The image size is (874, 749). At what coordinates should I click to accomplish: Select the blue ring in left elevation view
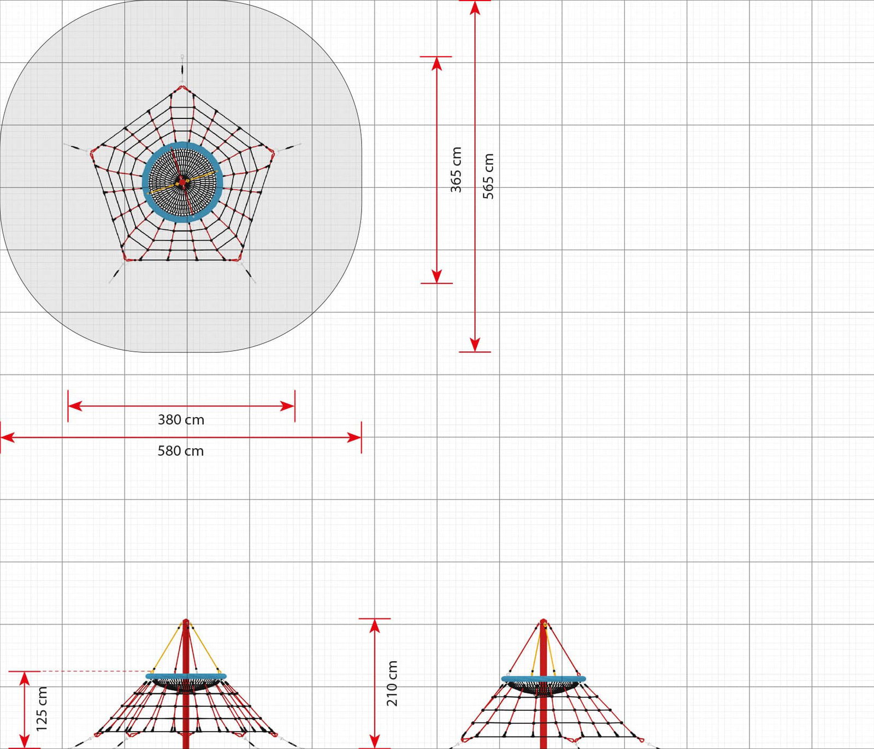[x=186, y=676]
